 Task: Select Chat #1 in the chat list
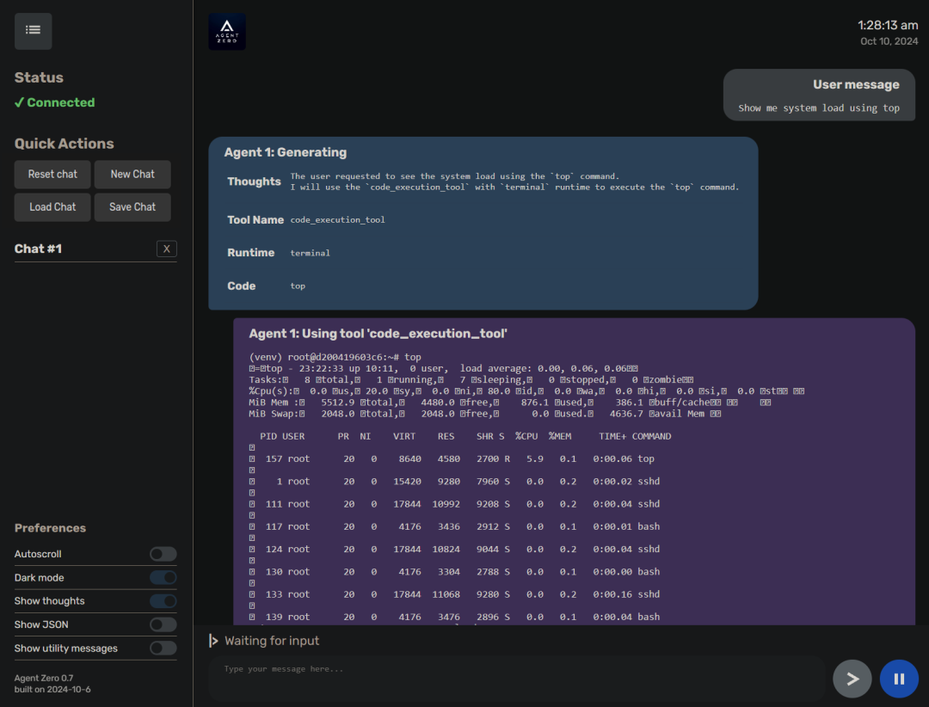pyautogui.click(x=38, y=249)
